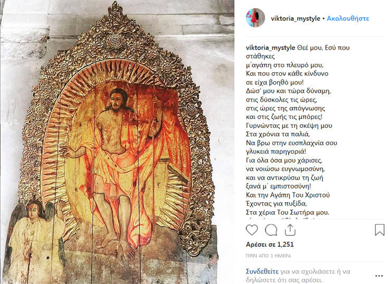The width and height of the screenshot is (388, 284).
Task: Click the caption line Θεέ μου, Εσύ που
Action: pyautogui.click(x=323, y=48)
